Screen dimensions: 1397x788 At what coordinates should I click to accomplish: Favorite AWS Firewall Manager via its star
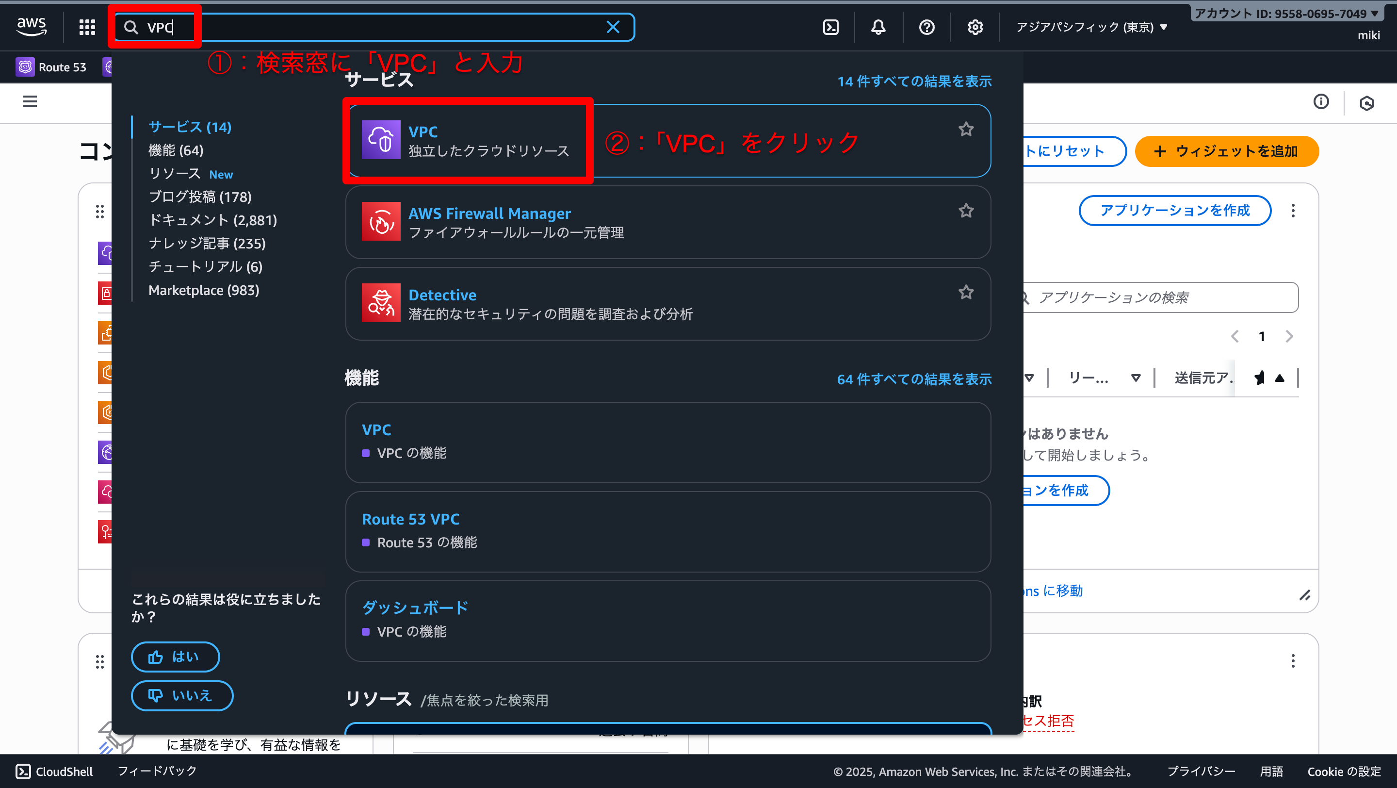click(x=966, y=211)
